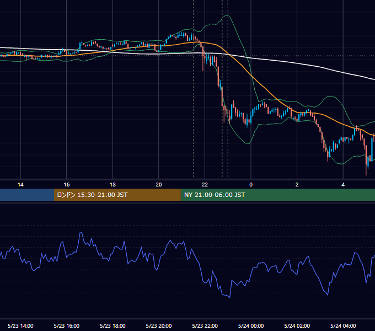Click the 4 hour label on price chart axis
Viewport: 375px width, 331px height.
pos(343,185)
